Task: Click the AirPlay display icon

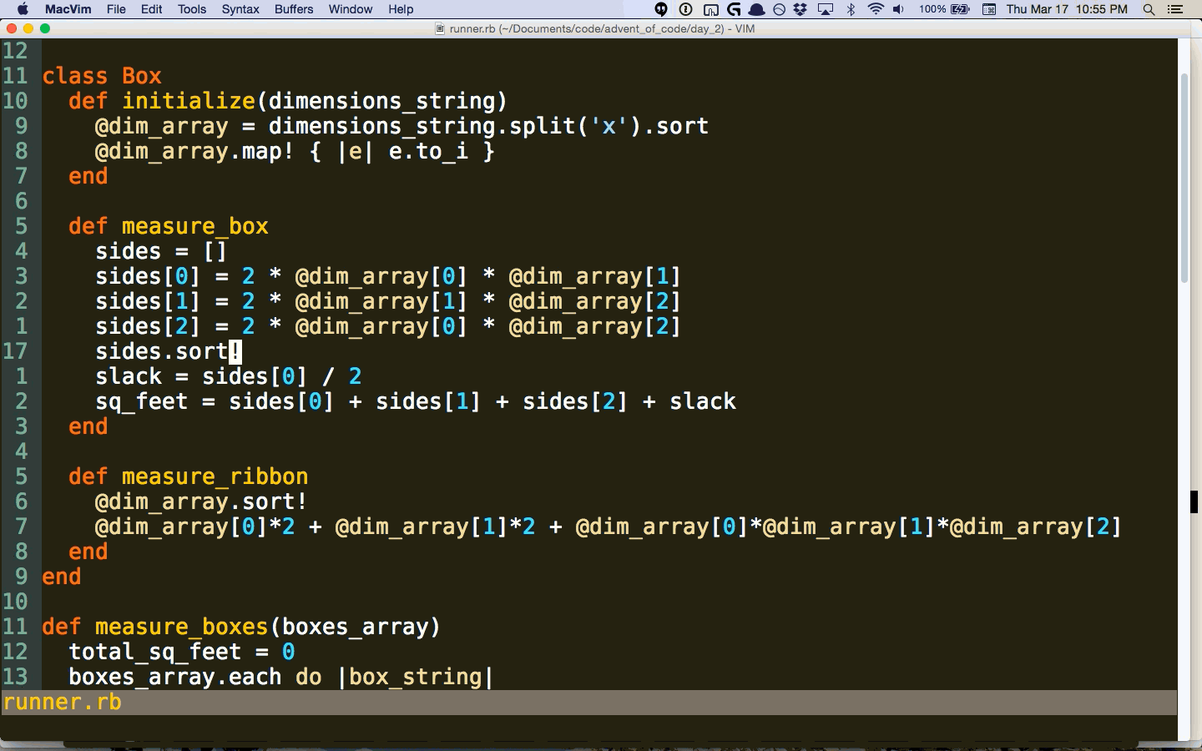Action: [x=826, y=9]
